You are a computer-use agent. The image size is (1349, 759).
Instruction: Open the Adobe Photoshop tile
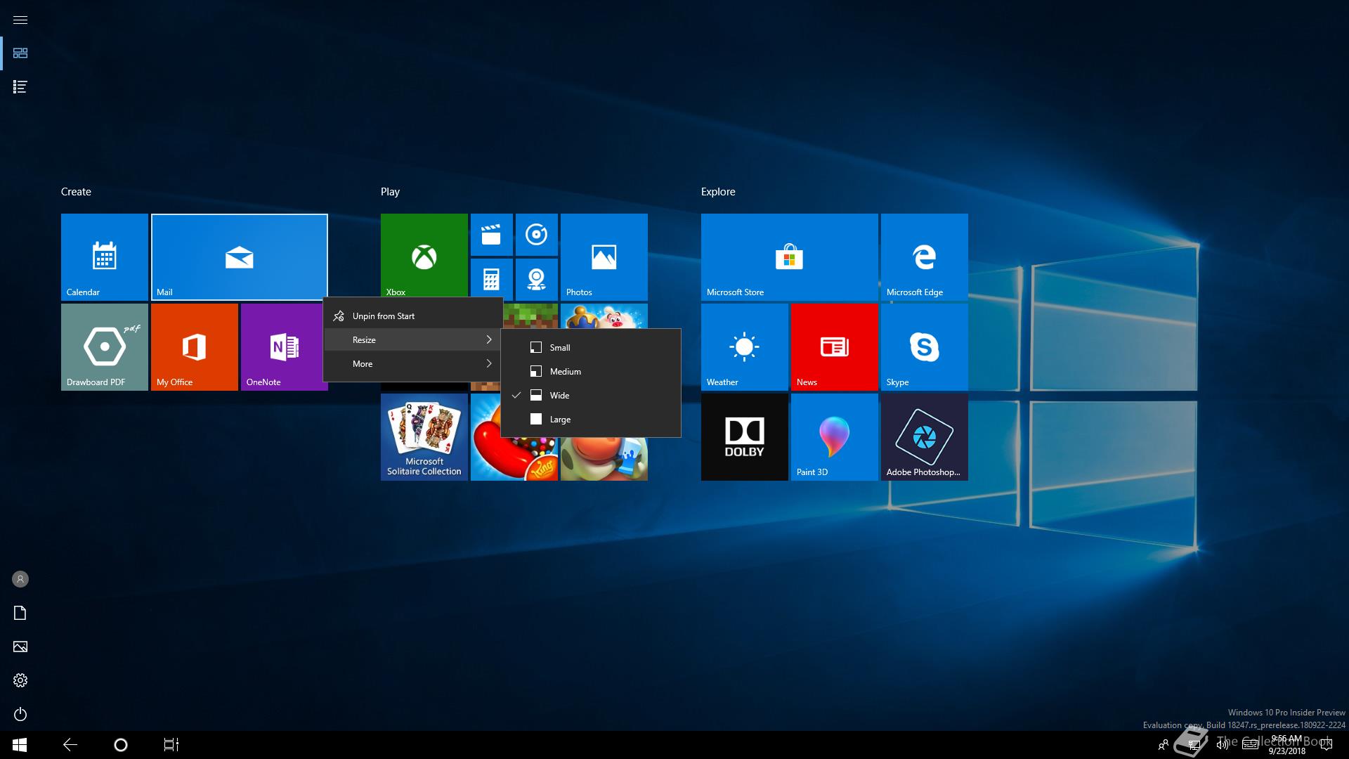click(x=924, y=437)
